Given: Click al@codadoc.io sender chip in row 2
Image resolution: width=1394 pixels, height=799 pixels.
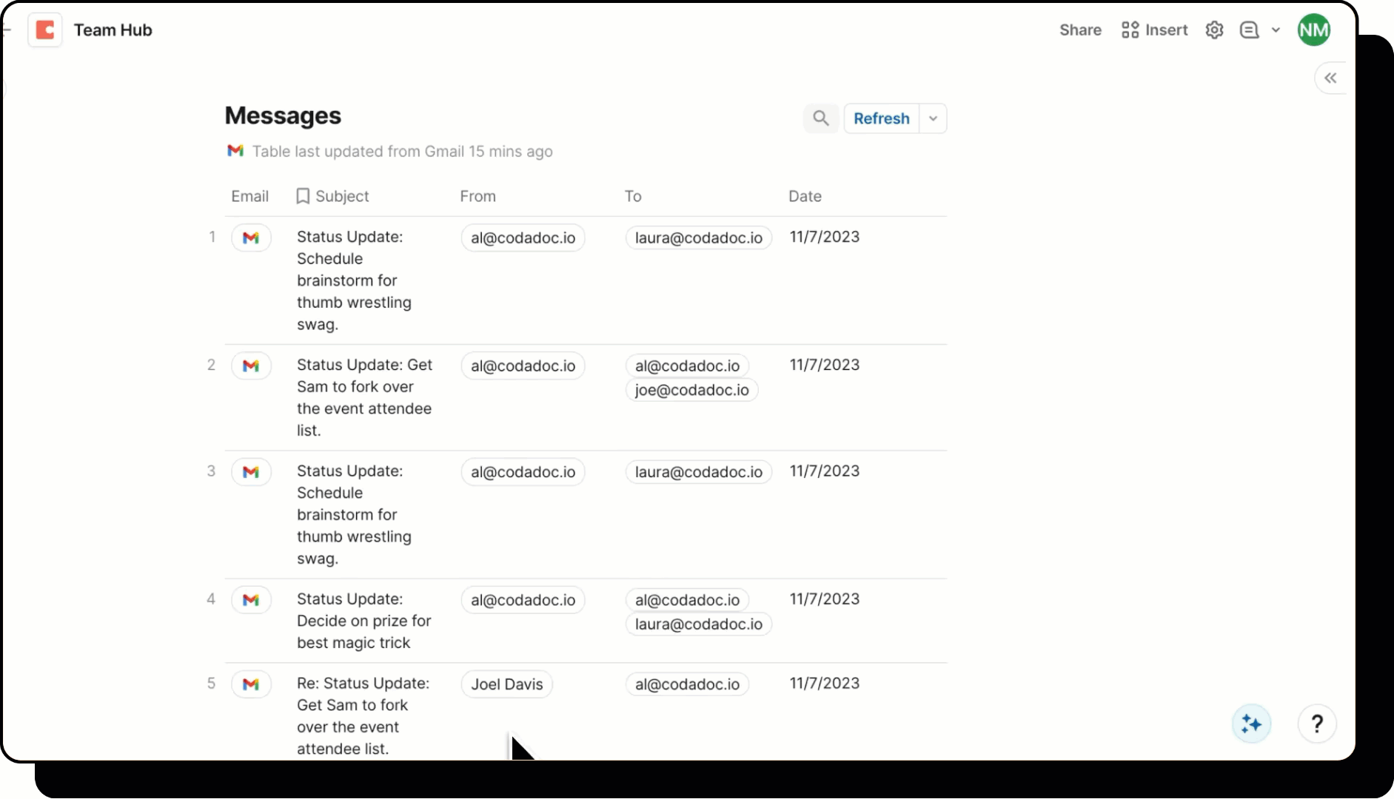Looking at the screenshot, I should tap(523, 366).
